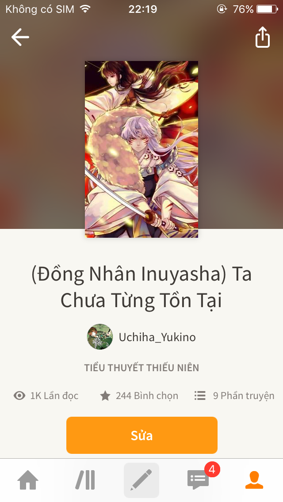The width and height of the screenshot is (283, 502).
Task: Select the TIỂU THUYẾT THIẾU NIÊN category
Action: [x=141, y=368]
